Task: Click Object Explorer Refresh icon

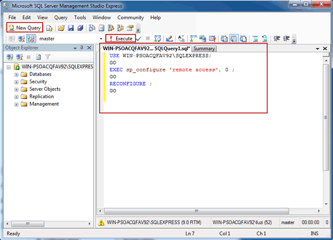Action: (38, 57)
